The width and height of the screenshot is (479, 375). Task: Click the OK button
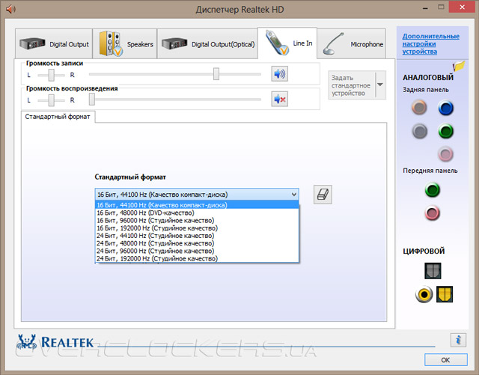(446, 360)
